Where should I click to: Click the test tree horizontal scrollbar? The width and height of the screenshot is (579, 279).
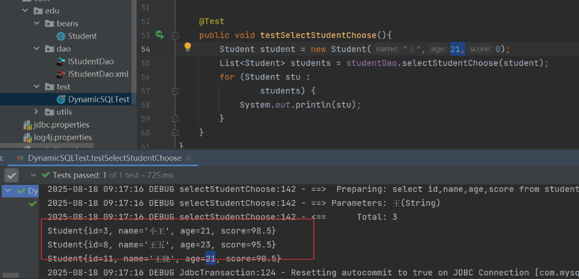pos(11,275)
